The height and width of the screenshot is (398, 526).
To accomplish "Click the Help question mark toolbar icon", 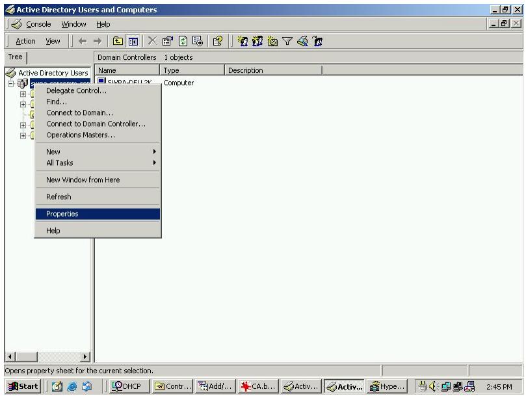I will [218, 40].
